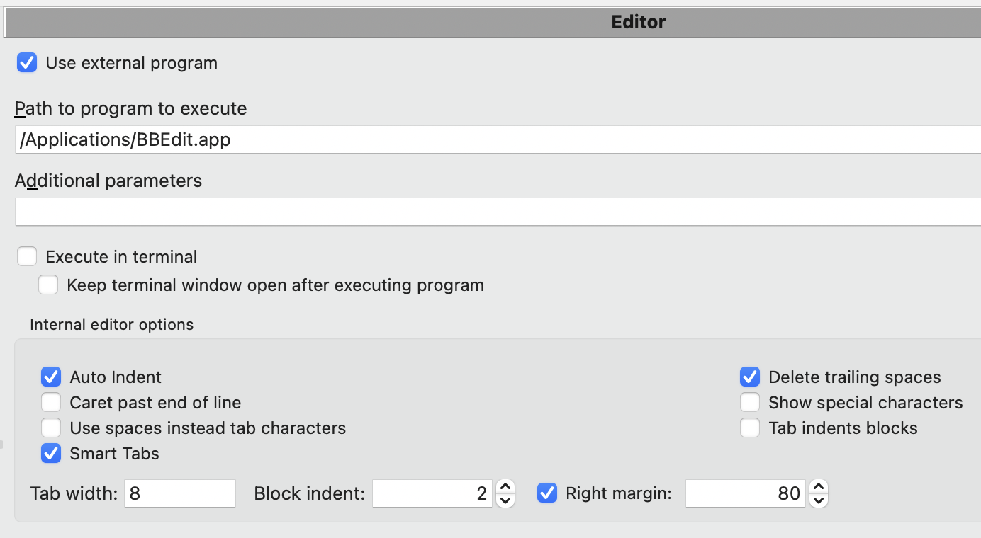The width and height of the screenshot is (981, 538).
Task: Turn off Smart Tabs
Action: pyautogui.click(x=50, y=453)
